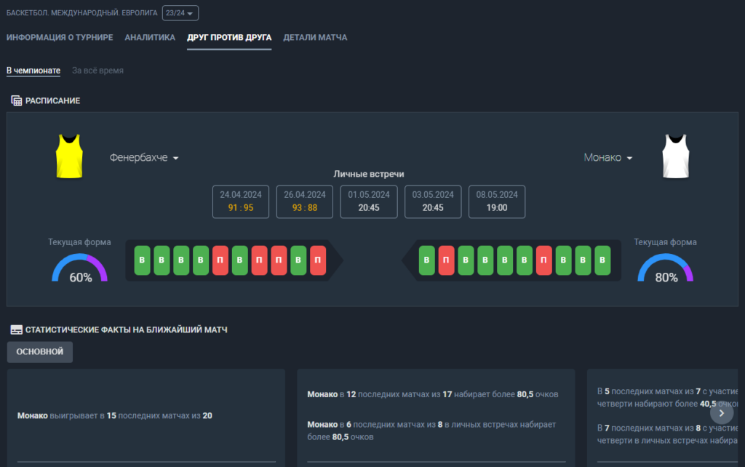The width and height of the screenshot is (745, 467).
Task: Click left Текущая форма label by Фенербахче
Action: 79,242
